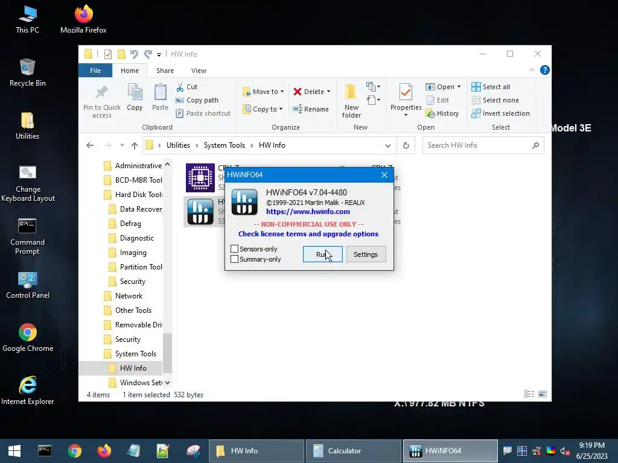Viewport: 618px width, 463px height.
Task: Close the HWiNFO64 dialog
Action: click(384, 175)
